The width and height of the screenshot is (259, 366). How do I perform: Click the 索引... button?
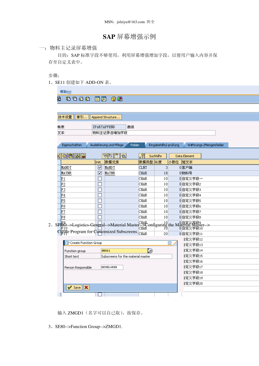point(82,117)
